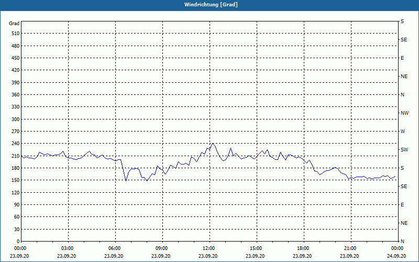Click the 00:00 label above 24.09.20
The width and height of the screenshot is (419, 262).
[397, 248]
